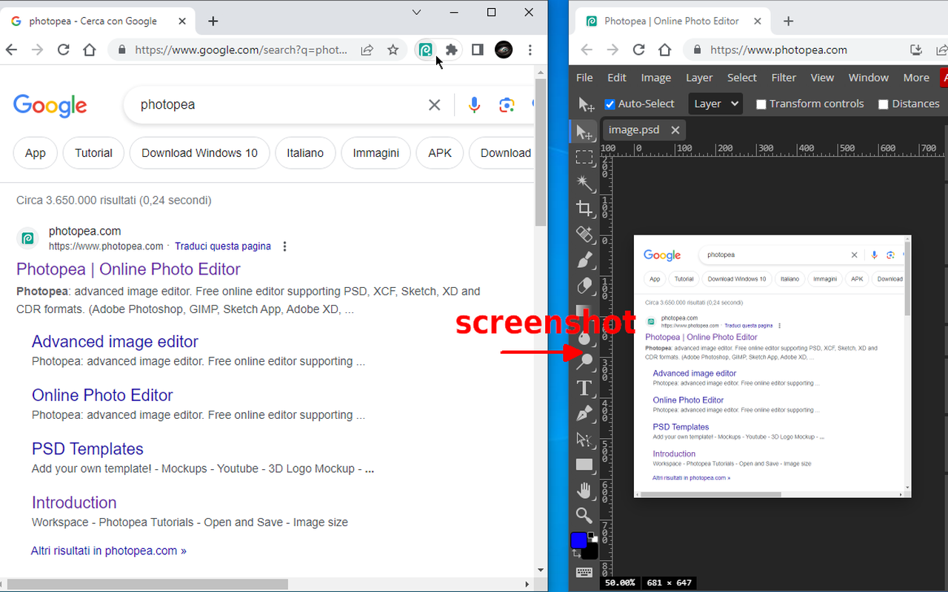The height and width of the screenshot is (592, 948).
Task: Enable the Distances checkbox
Action: (x=883, y=104)
